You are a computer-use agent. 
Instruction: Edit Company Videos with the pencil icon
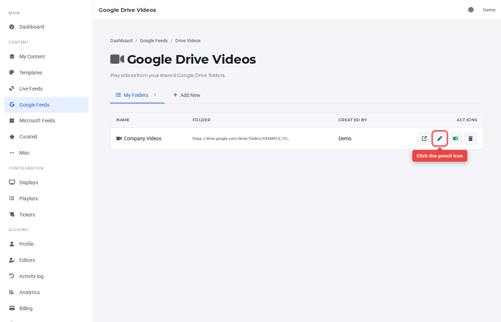point(440,138)
